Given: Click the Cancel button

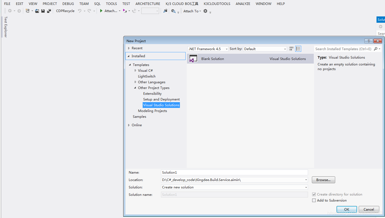Looking at the screenshot, I should click(369, 209).
